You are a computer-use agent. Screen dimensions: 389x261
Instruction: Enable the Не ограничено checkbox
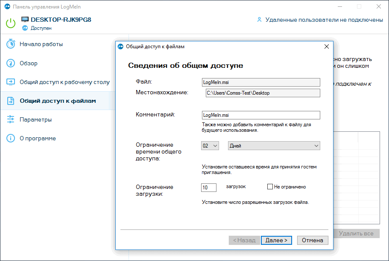[x=270, y=187]
